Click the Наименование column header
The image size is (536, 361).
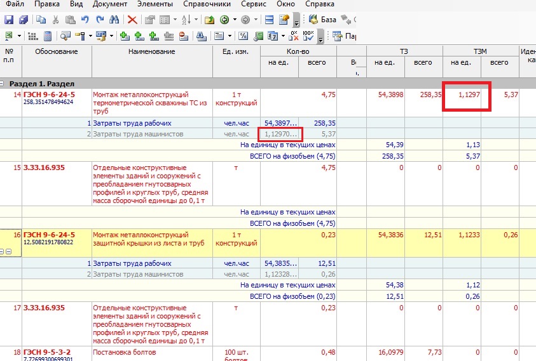click(x=151, y=51)
